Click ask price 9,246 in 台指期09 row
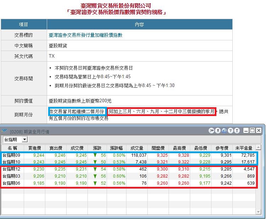 pos(60,155)
